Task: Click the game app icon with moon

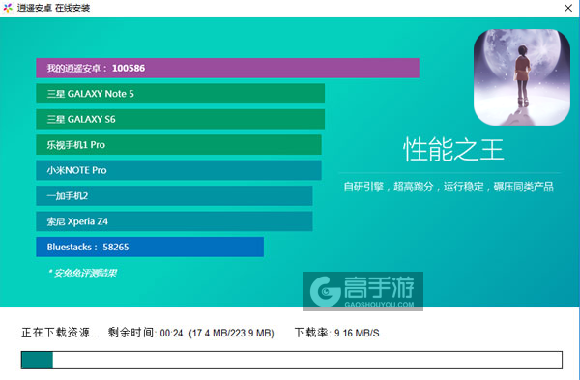Action: 522,77
